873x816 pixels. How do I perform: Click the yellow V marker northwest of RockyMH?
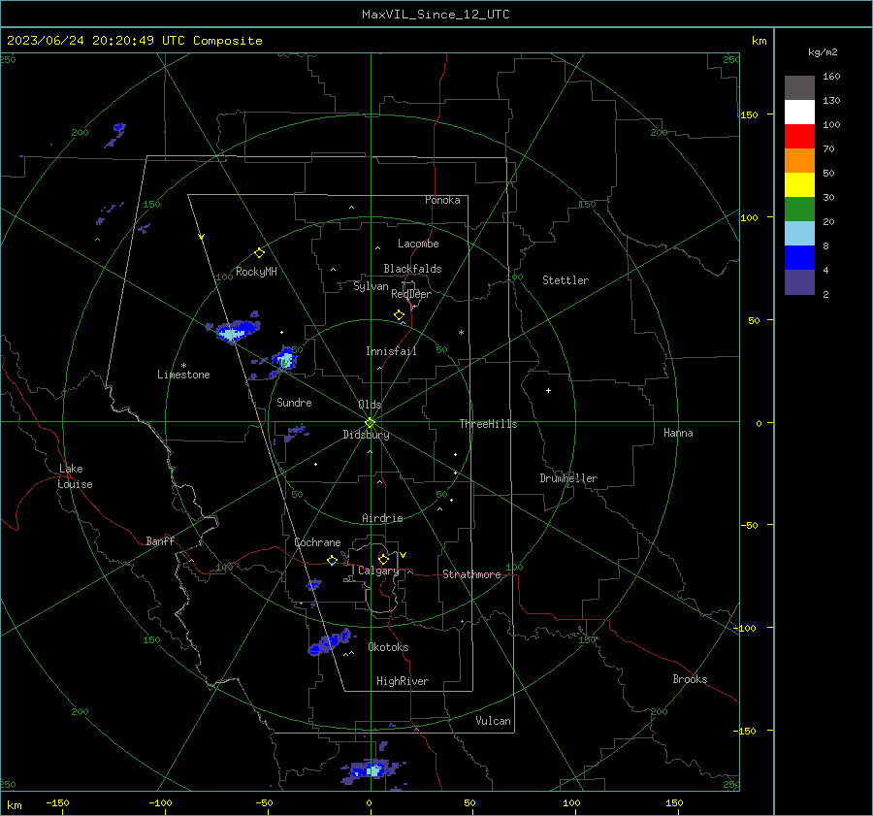(x=202, y=237)
